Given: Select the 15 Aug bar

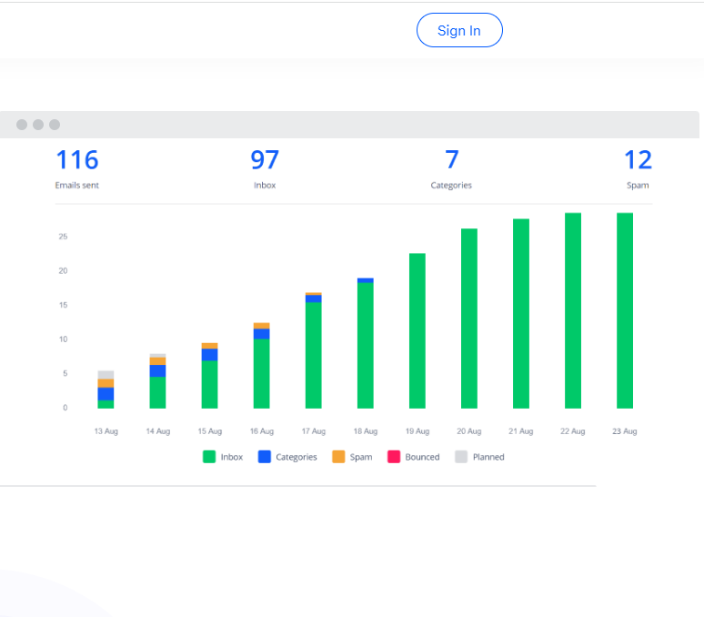Looking at the screenshot, I should [210, 376].
